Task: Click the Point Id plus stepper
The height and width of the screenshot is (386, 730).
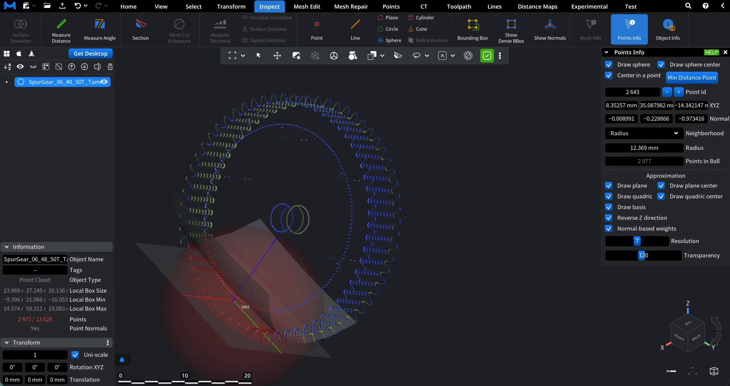Action: point(679,92)
